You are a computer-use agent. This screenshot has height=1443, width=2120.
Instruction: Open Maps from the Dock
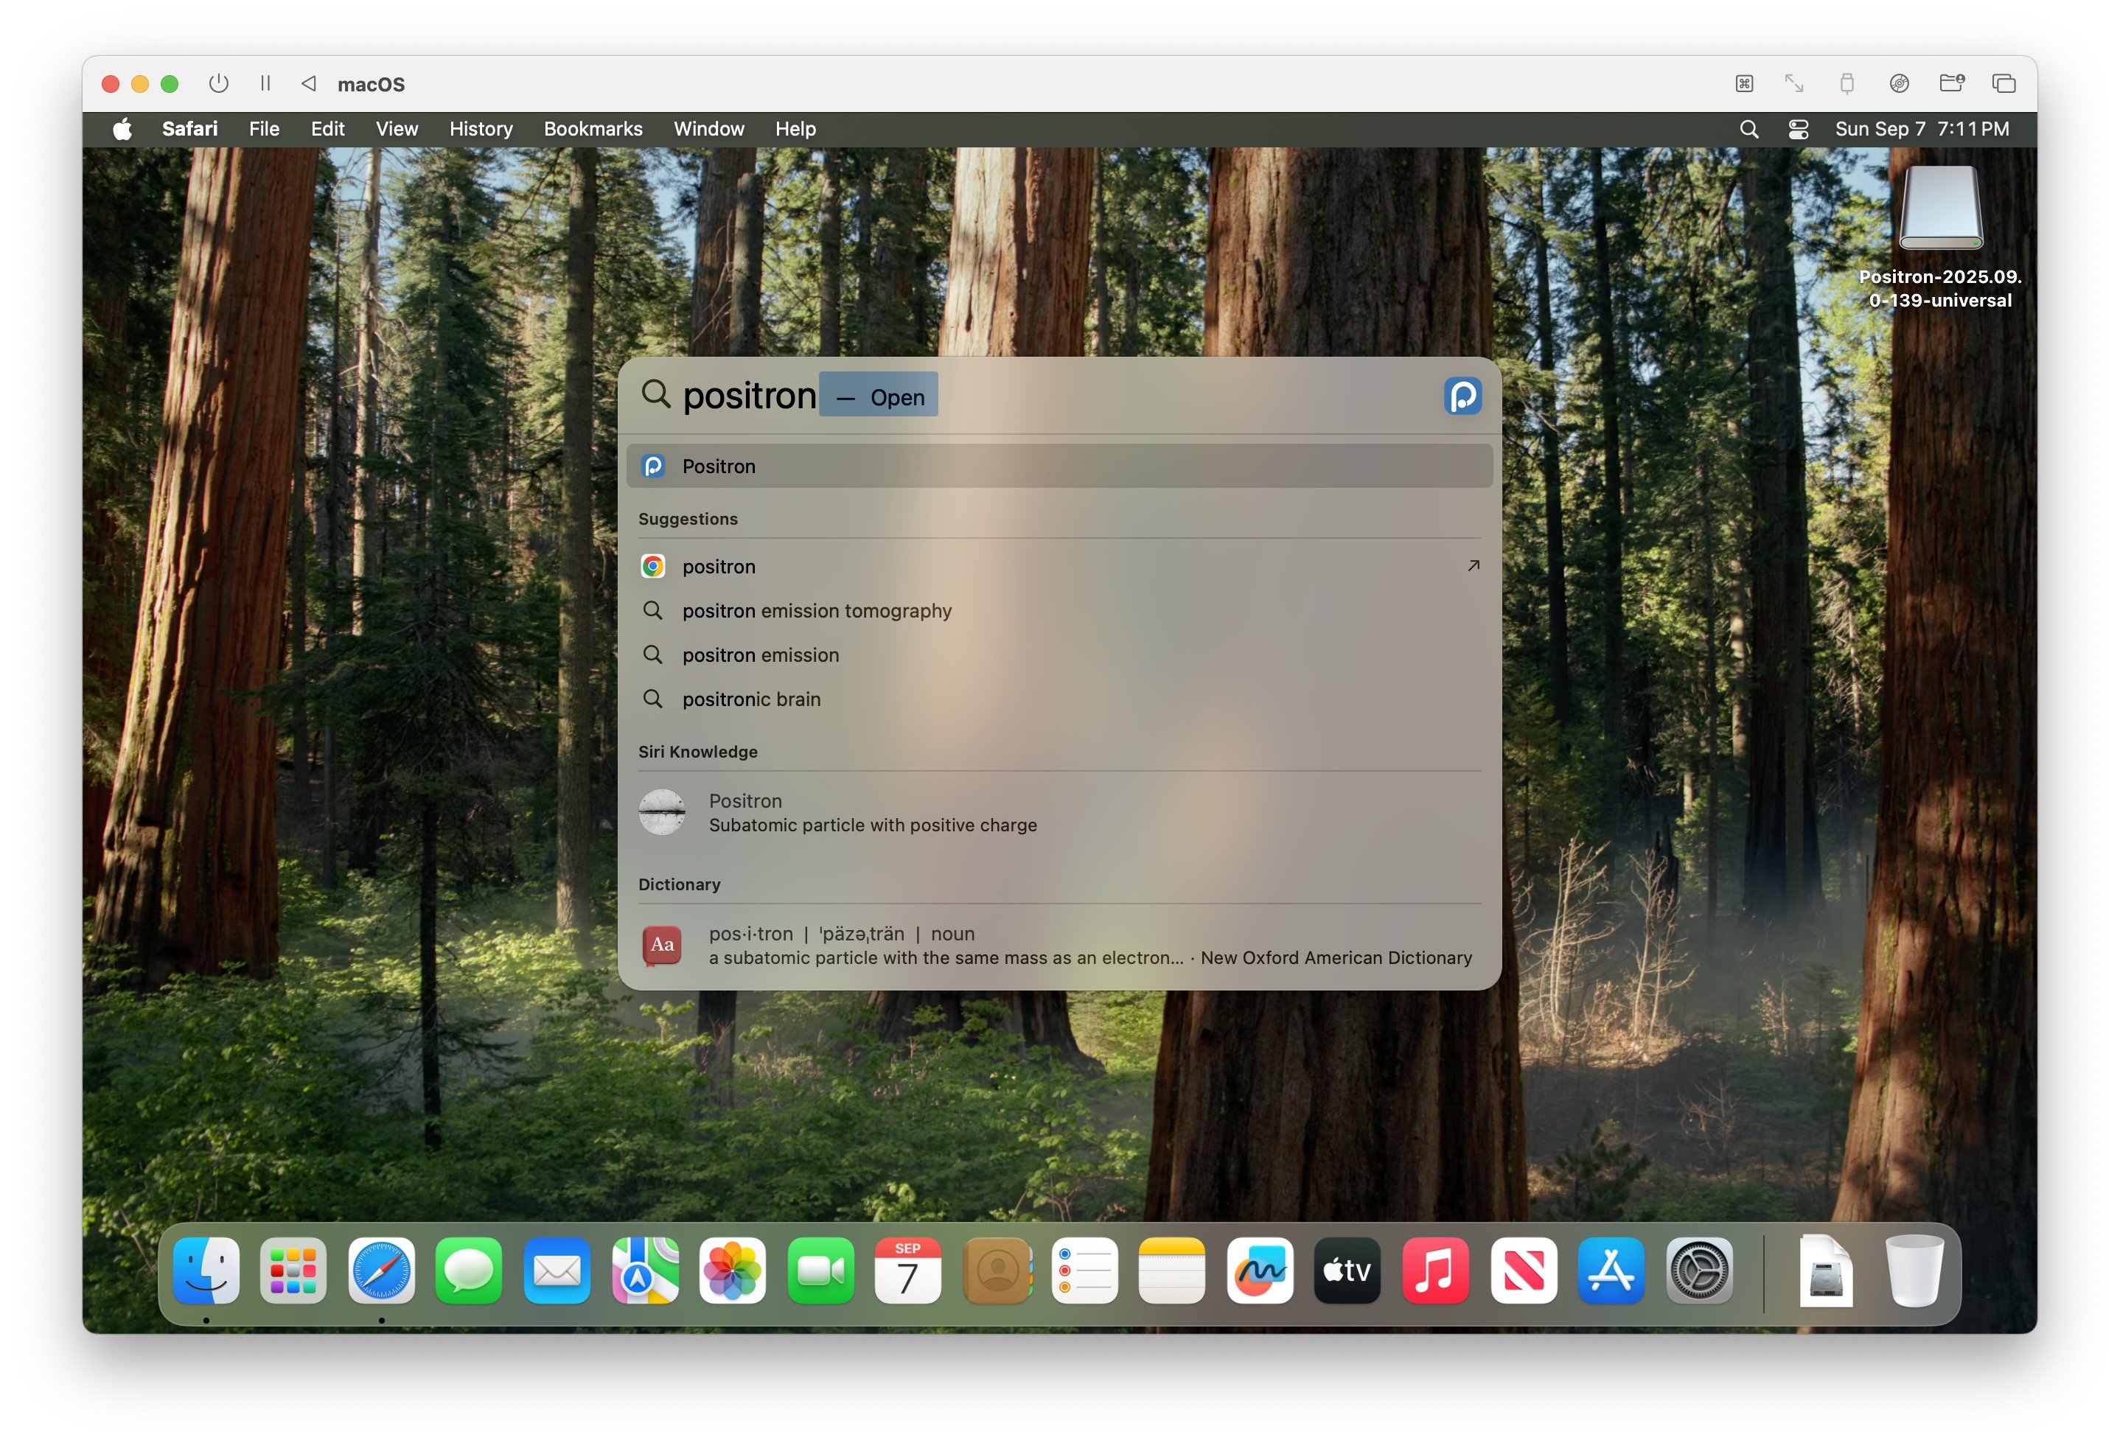tap(645, 1270)
